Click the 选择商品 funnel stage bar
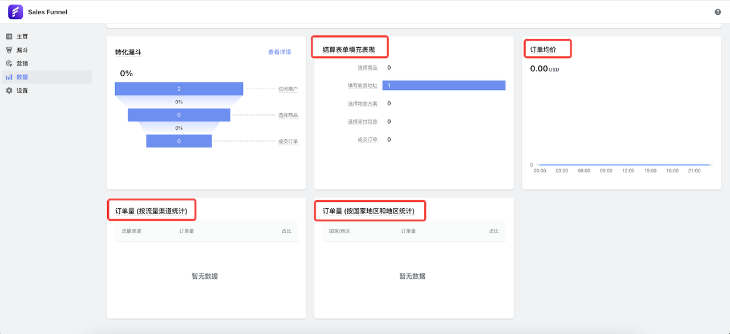The height and width of the screenshot is (334, 730). point(179,115)
